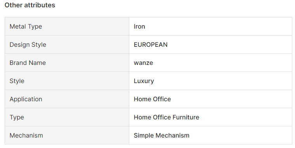Click the EUROPEAN value text
295x148 pixels.
point(151,44)
